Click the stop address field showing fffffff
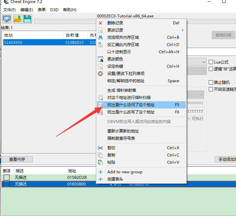This screenshot has width=236, height=216. coord(195,111)
